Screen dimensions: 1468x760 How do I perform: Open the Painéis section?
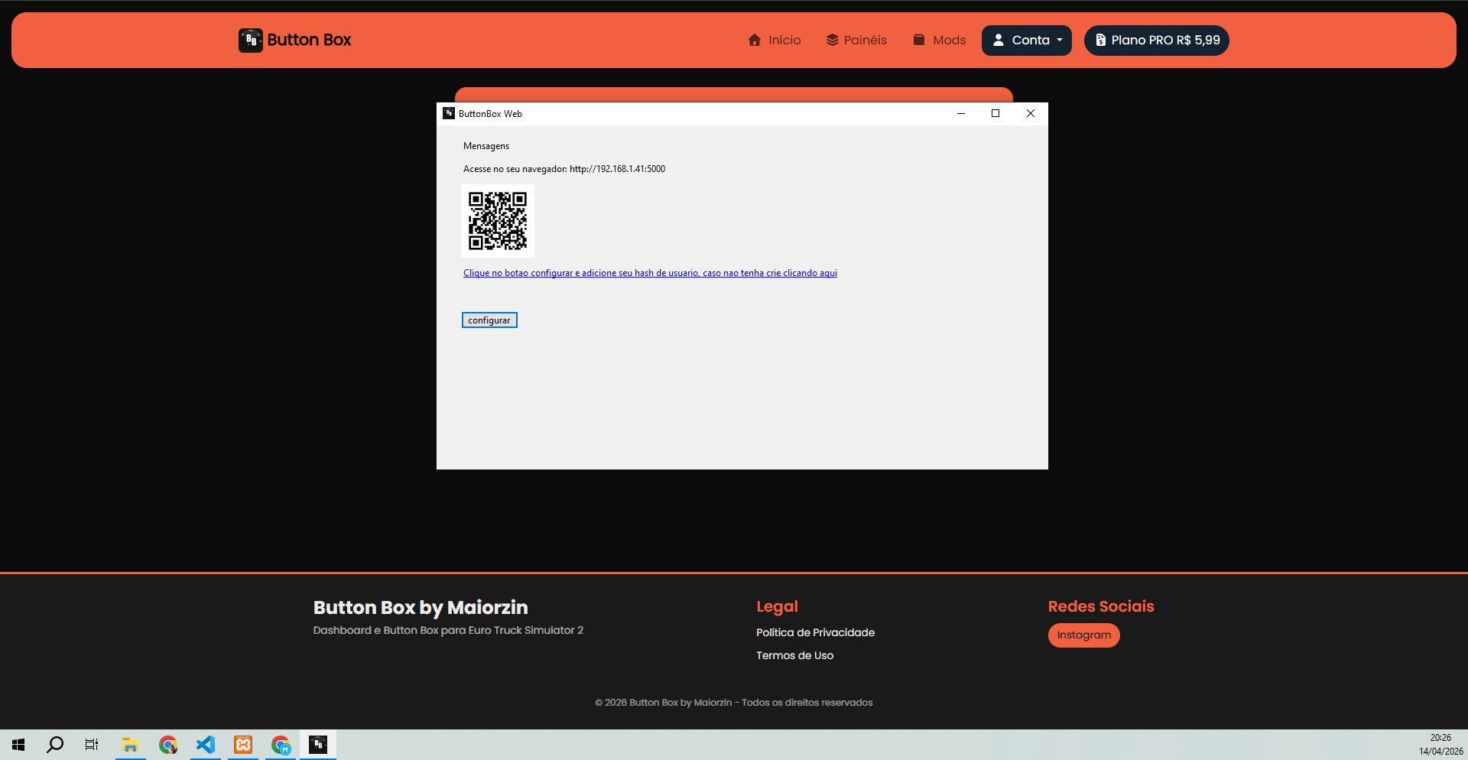[x=856, y=41]
